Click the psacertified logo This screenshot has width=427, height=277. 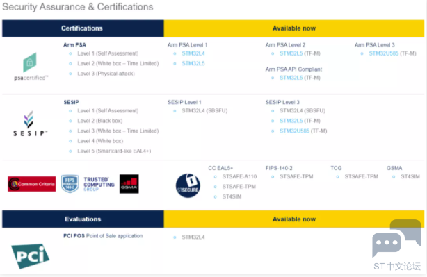click(x=31, y=67)
